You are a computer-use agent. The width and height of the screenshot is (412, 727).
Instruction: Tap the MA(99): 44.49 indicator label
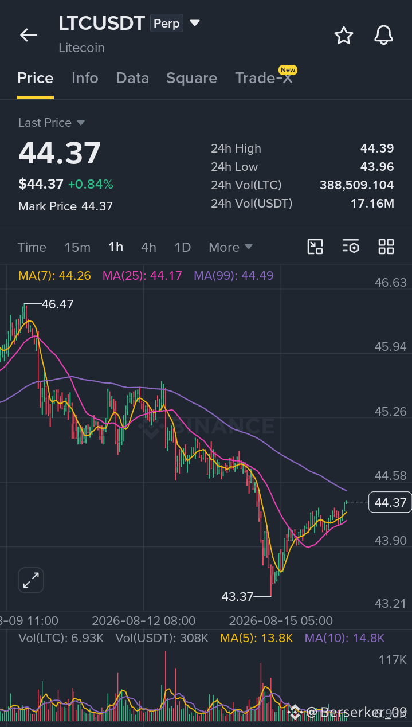234,276
